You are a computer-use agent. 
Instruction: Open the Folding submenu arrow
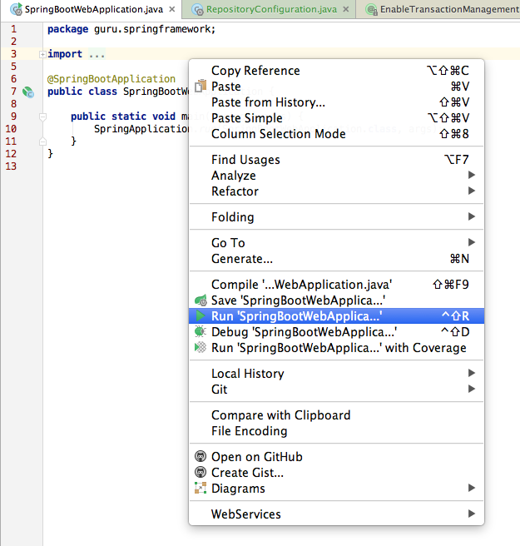click(x=472, y=216)
